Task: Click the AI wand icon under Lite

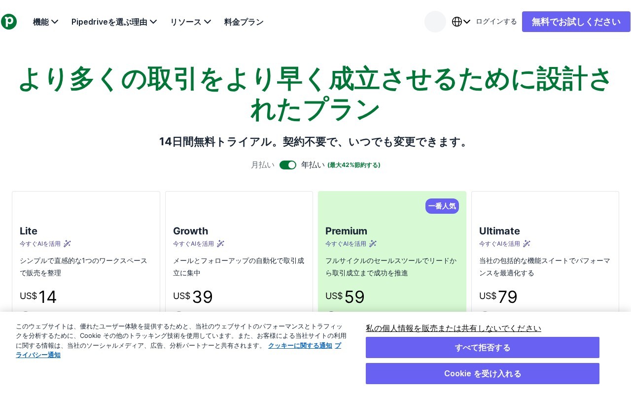Action: [68, 243]
